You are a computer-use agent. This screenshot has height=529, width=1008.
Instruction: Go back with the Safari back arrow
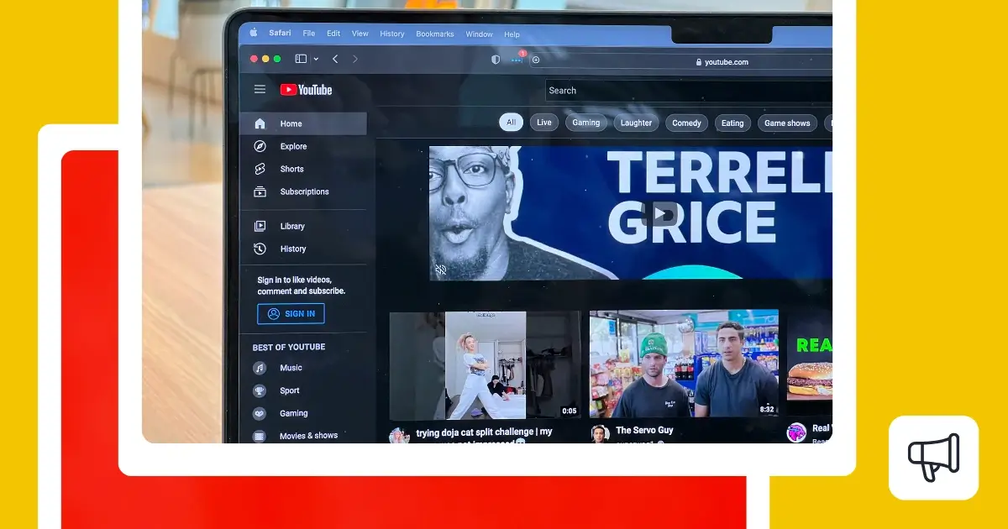tap(335, 59)
